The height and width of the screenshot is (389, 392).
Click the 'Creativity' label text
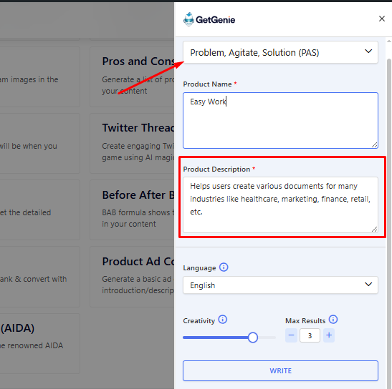[x=199, y=320]
